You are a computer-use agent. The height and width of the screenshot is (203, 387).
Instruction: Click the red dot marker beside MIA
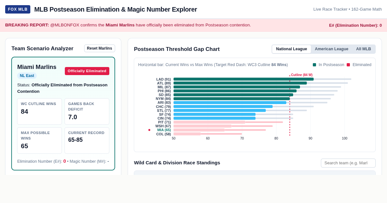149,130
